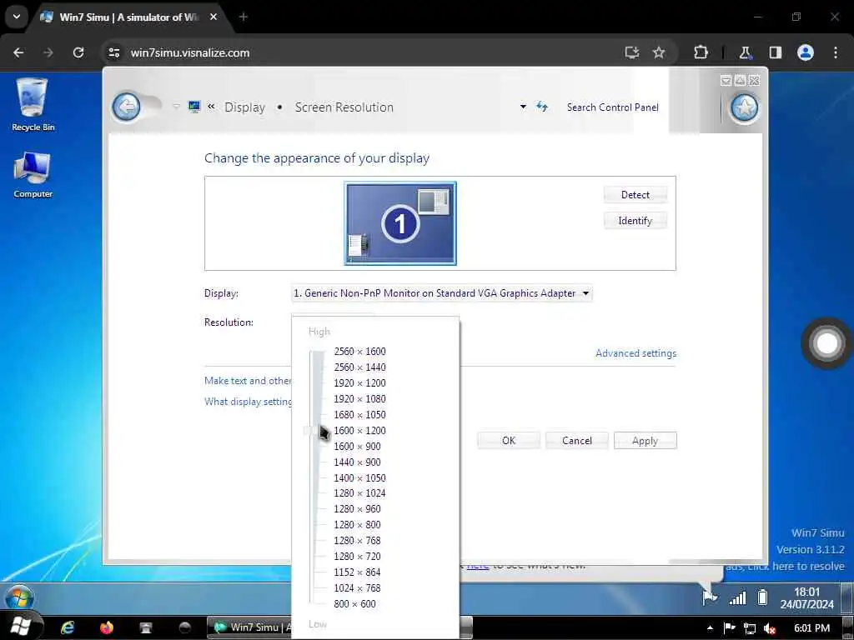Select resolution 1152 × 864
Viewport: 854px width, 640px height.
click(x=357, y=572)
